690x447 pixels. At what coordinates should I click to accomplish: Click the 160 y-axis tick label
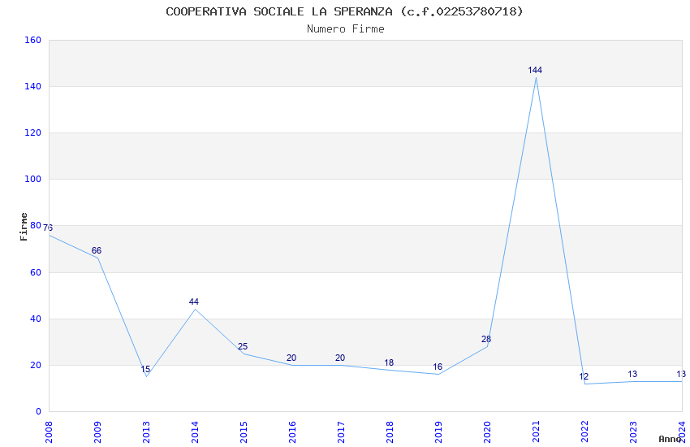click(33, 40)
